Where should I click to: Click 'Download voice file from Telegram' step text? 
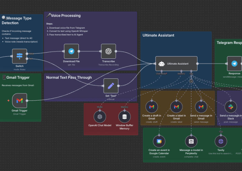click(x=67, y=28)
